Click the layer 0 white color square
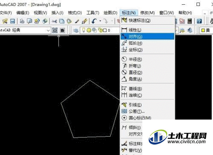 click(x=105, y=30)
